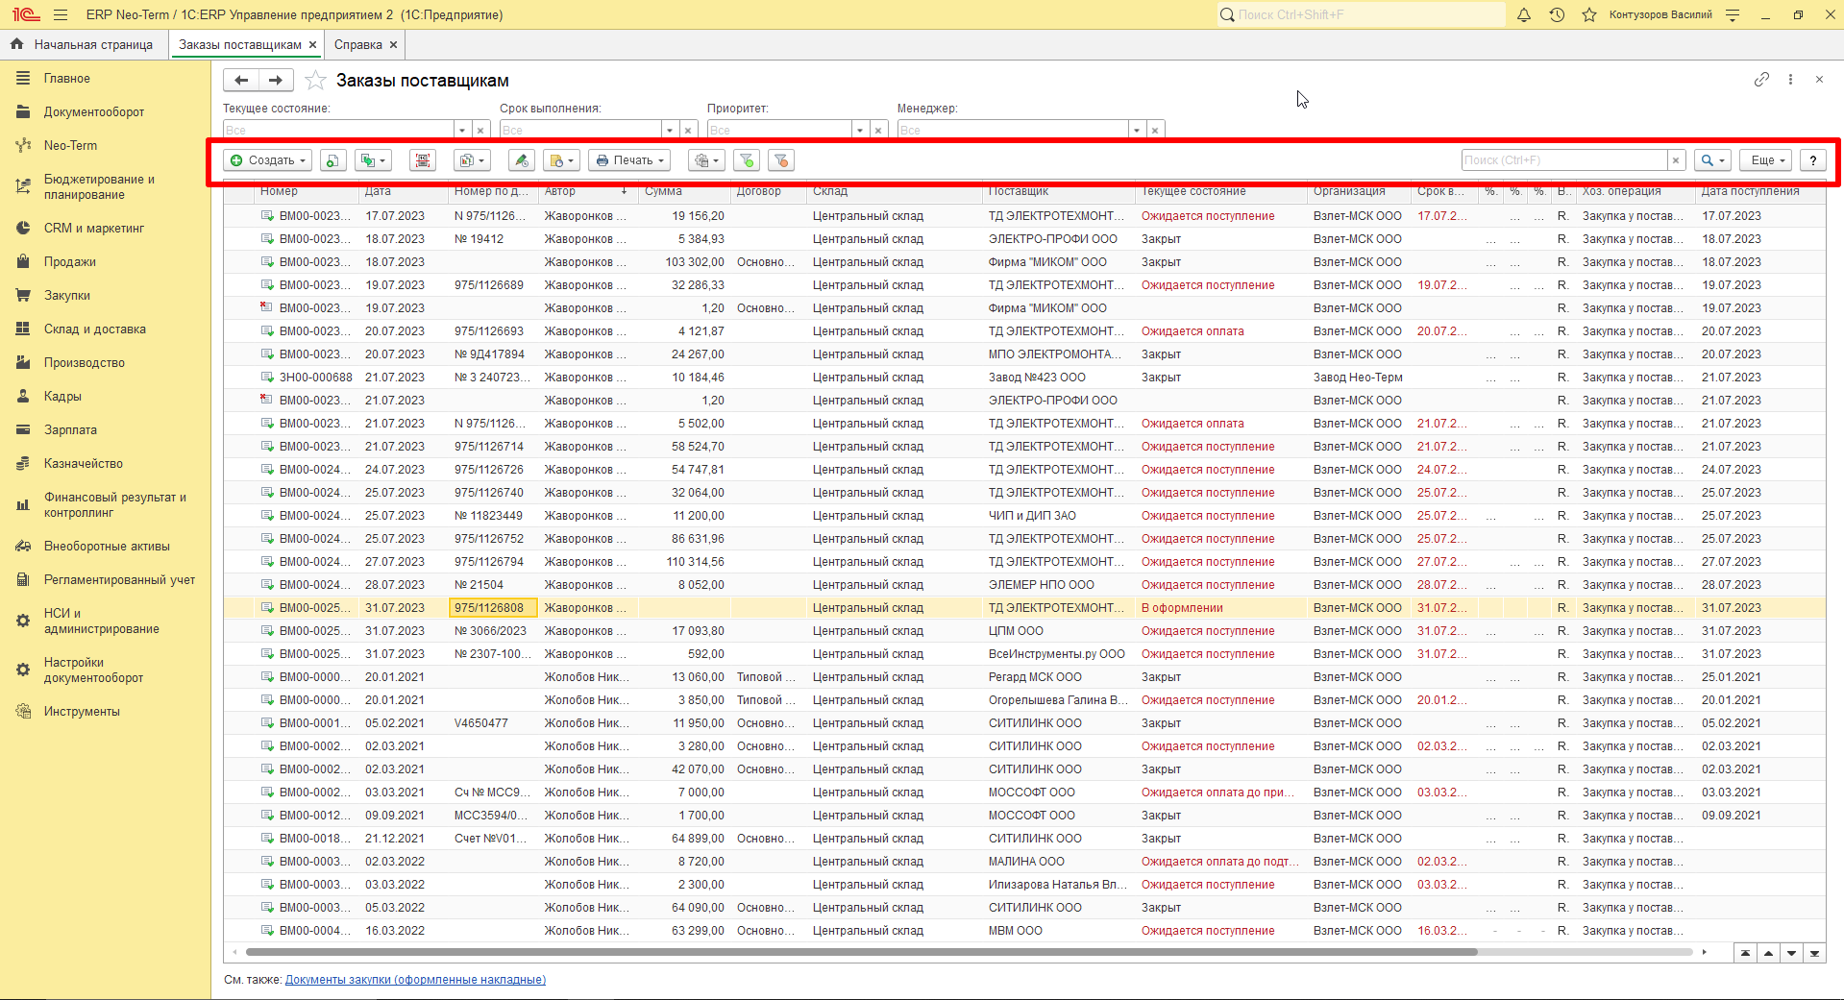Open history clock icon in title bar
This screenshot has height=1000, width=1844.
pyautogui.click(x=1557, y=14)
